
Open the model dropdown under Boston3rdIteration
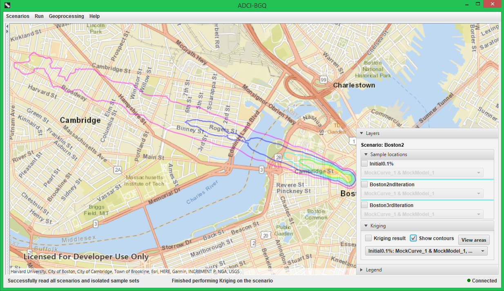click(x=422, y=214)
